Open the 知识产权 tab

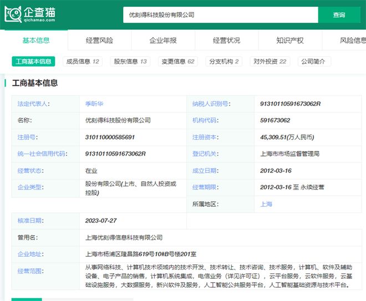coord(290,40)
